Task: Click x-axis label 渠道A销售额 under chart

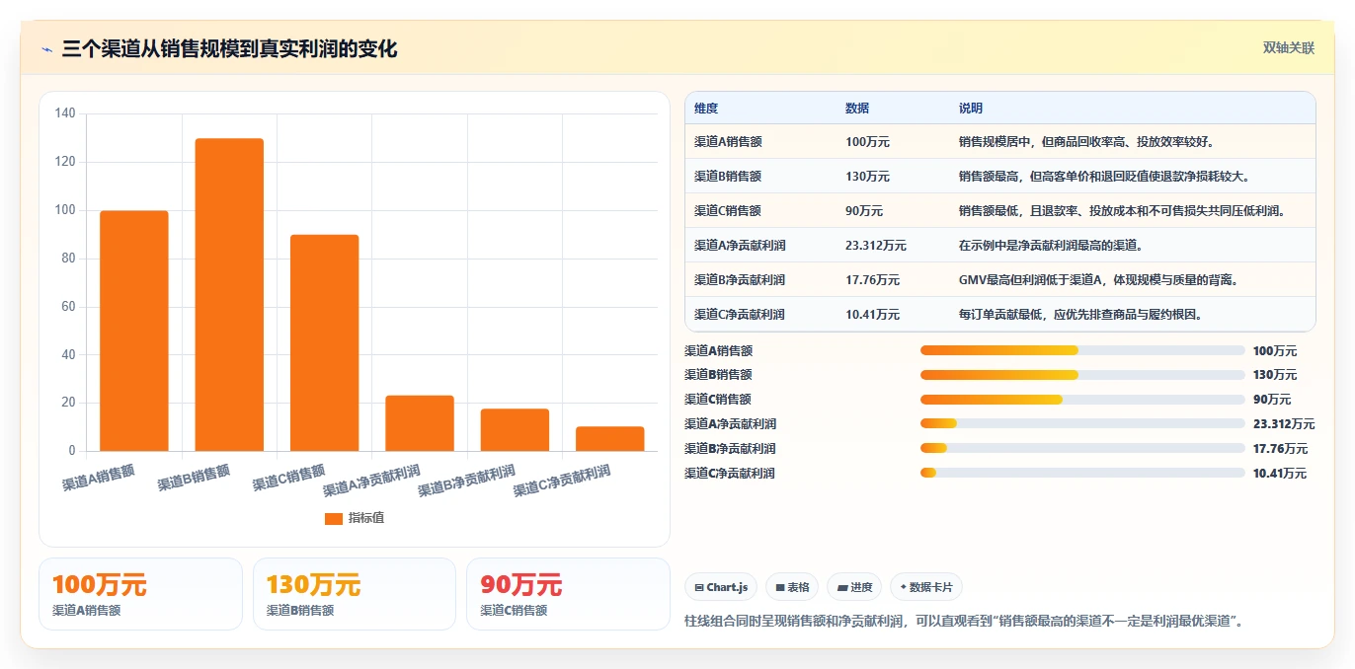Action: coord(99,479)
